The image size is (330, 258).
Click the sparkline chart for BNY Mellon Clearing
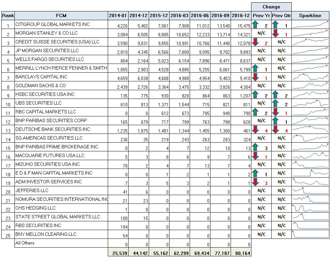pos(311,234)
